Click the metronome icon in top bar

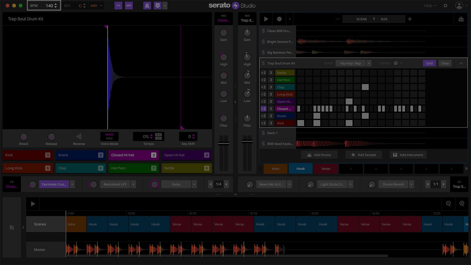147,6
